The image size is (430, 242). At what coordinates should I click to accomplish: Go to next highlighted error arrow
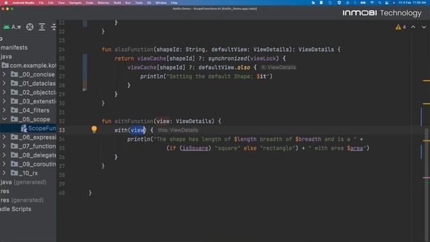(x=424, y=27)
